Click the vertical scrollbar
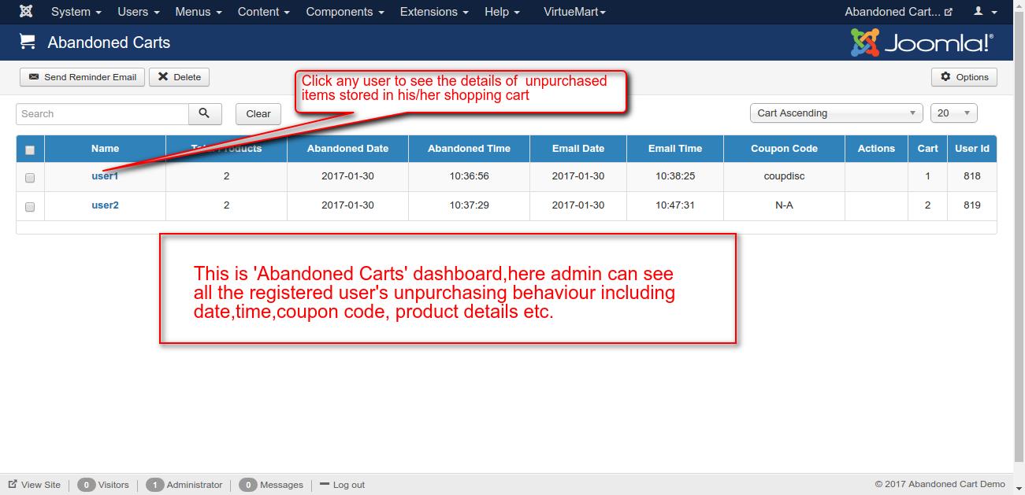Image resolution: width=1025 pixels, height=495 pixels. pyautogui.click(x=1019, y=236)
